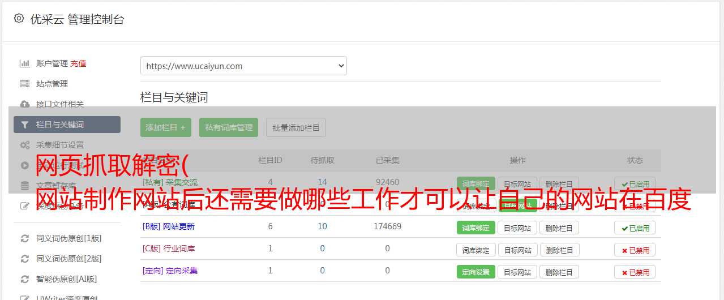Open 智能伪原创[AI版] in the sidebar
Image resolution: width=724 pixels, height=300 pixels.
(x=67, y=279)
